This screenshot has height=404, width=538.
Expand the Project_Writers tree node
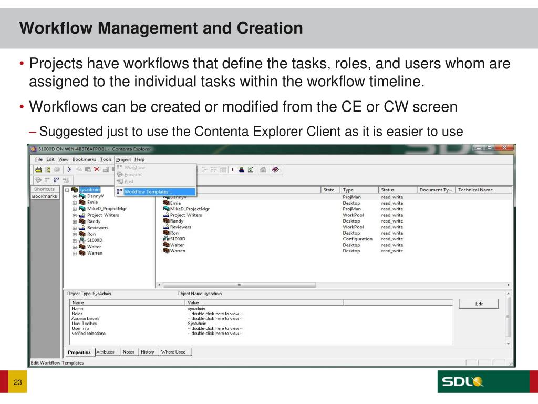coord(75,215)
